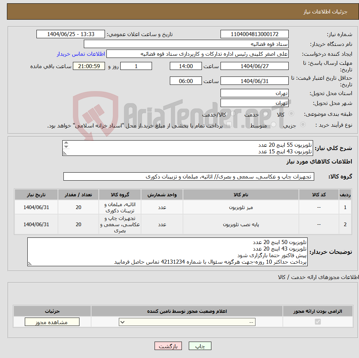
Task: Select the کالا radio button
Action: (290, 114)
